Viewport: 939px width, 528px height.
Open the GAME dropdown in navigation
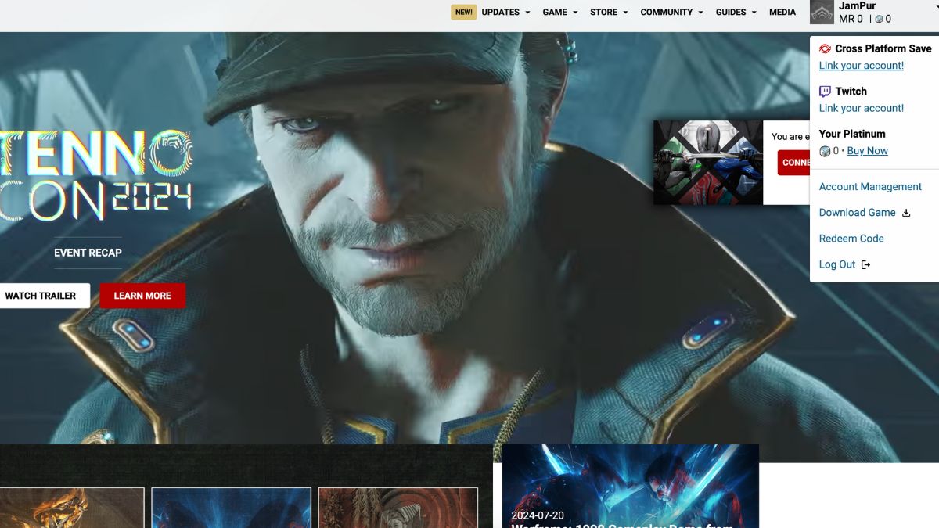click(559, 13)
